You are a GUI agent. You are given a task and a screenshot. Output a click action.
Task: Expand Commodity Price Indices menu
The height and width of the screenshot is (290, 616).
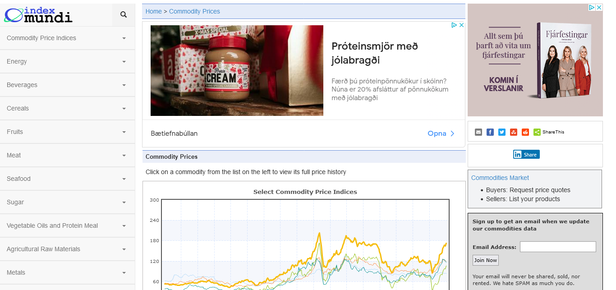click(67, 38)
